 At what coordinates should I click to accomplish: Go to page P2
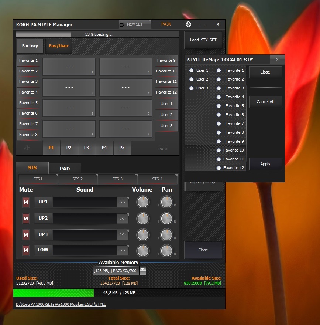click(69, 148)
